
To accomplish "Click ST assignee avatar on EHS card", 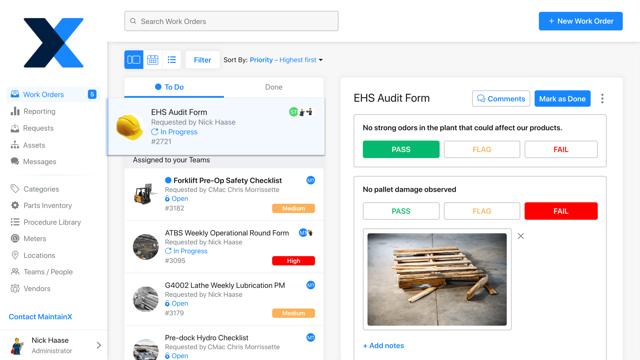I will (293, 112).
